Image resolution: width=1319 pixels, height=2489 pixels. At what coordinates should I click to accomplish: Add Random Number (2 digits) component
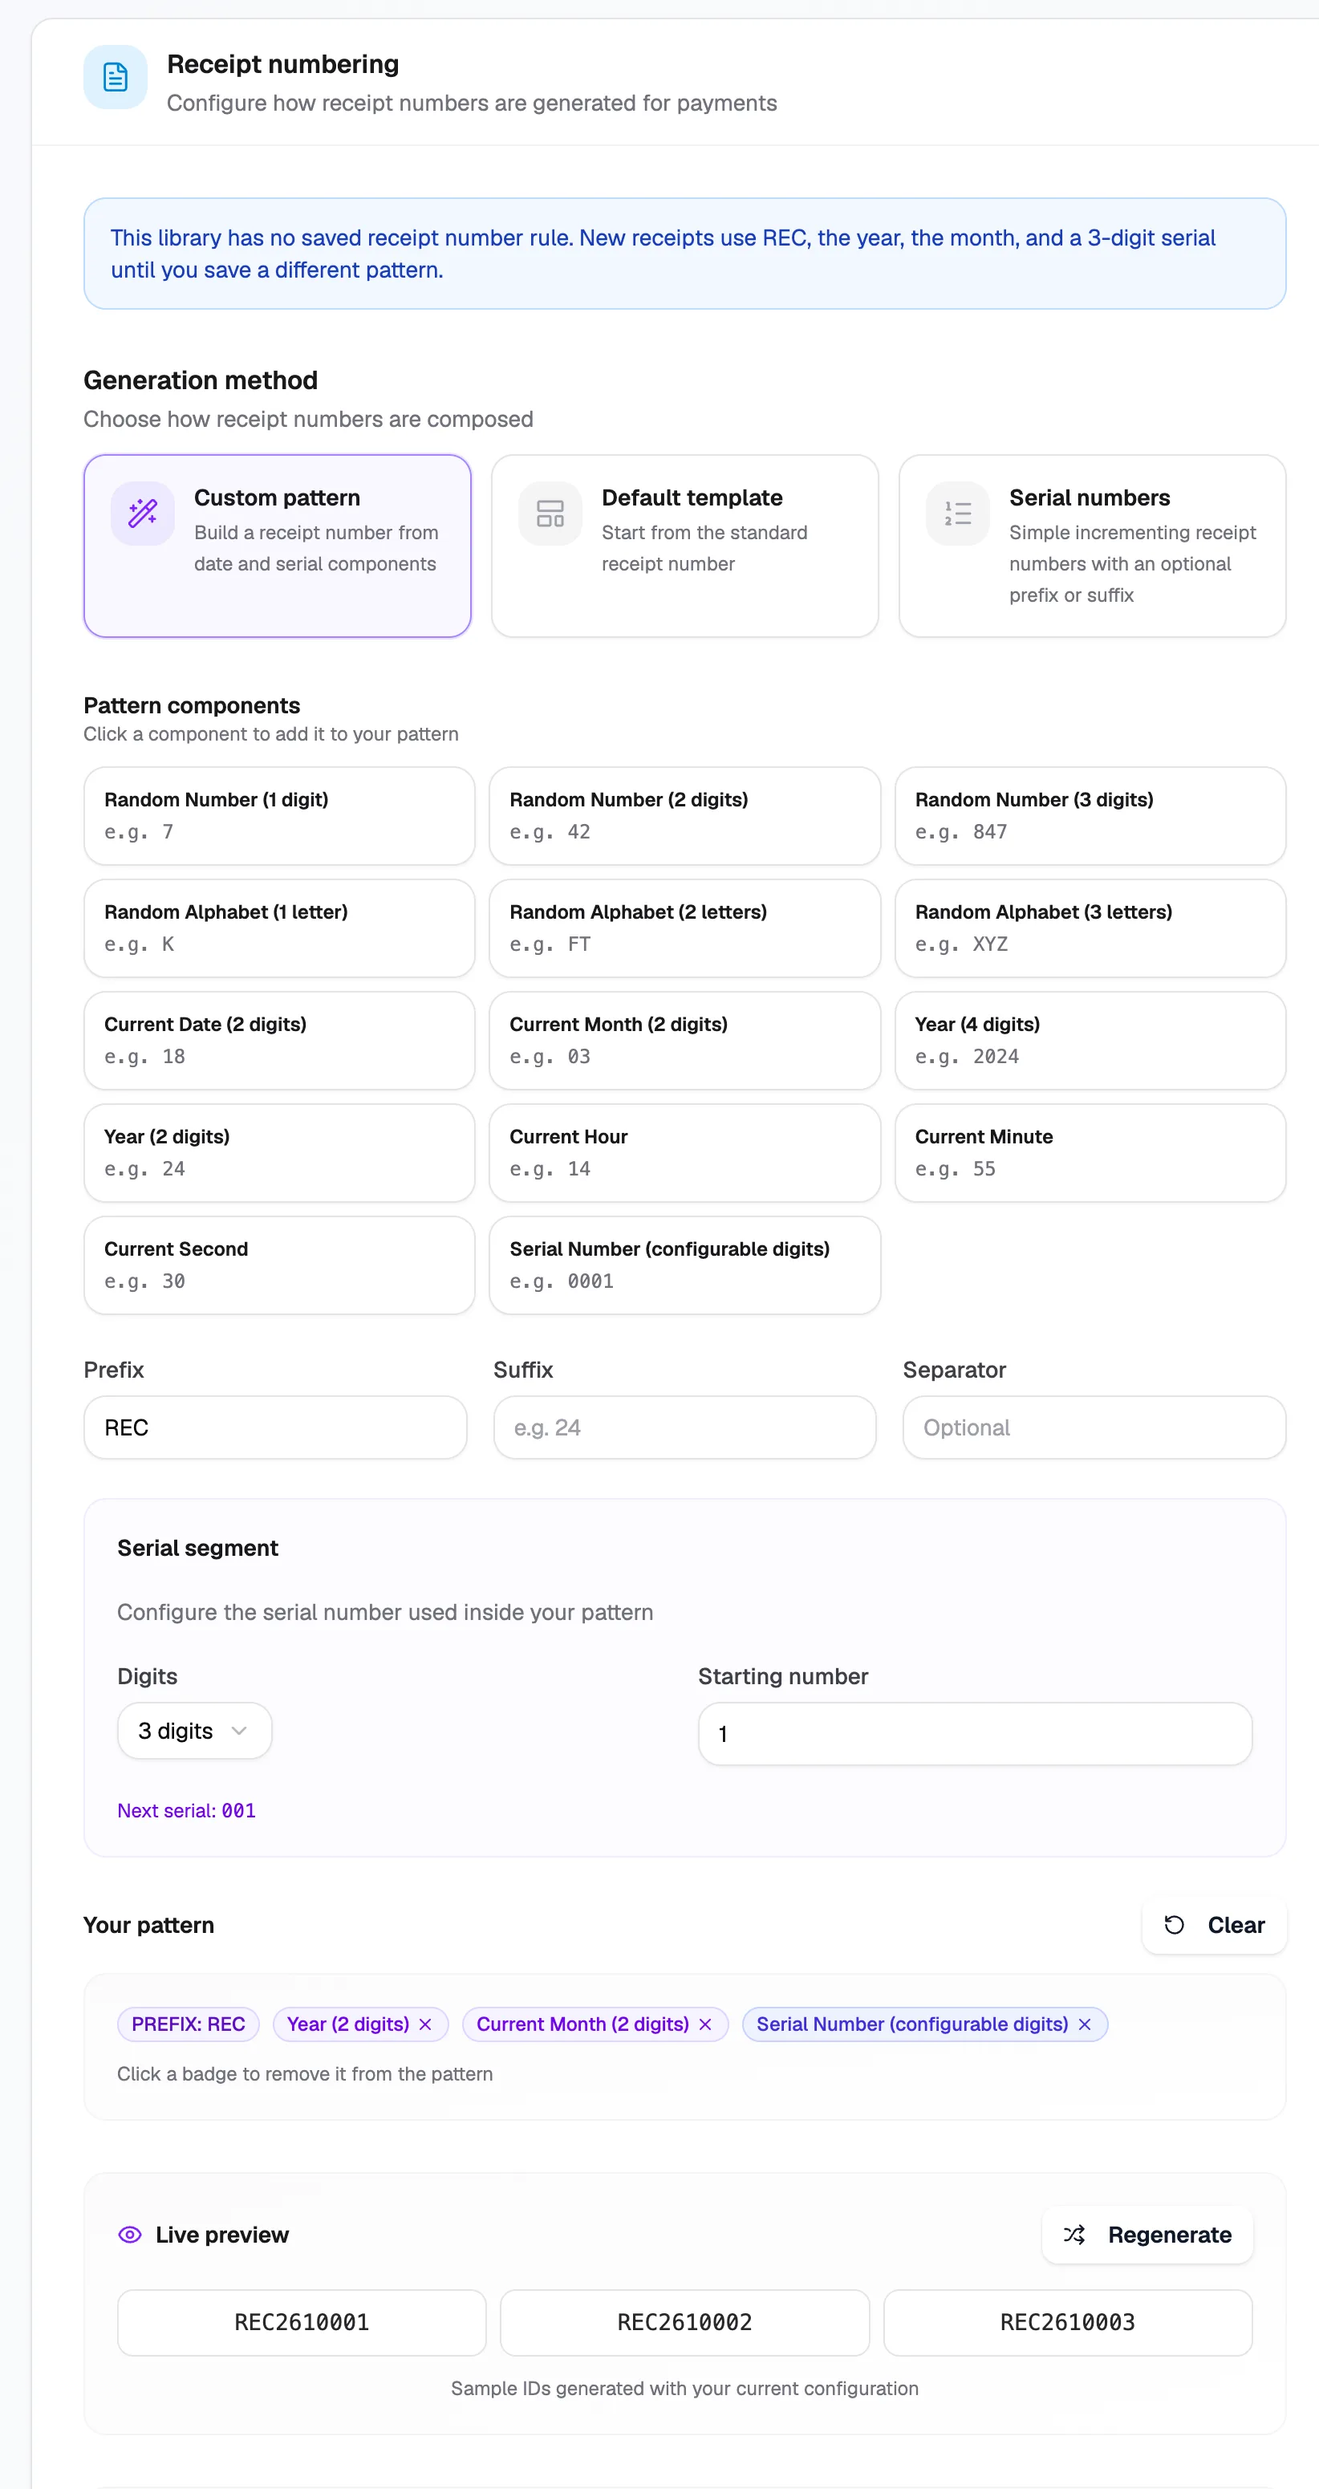pos(685,815)
